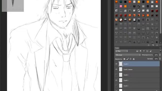Click the gray preview thumbnail above the canvas
162x91 pixels.
pyautogui.click(x=13, y=6)
